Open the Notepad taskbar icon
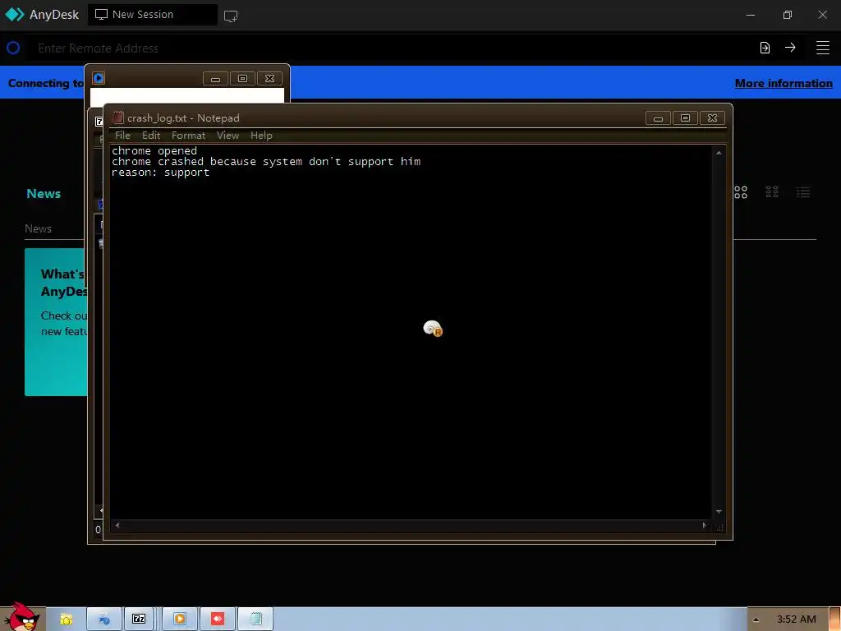This screenshot has width=841, height=631. click(x=255, y=619)
